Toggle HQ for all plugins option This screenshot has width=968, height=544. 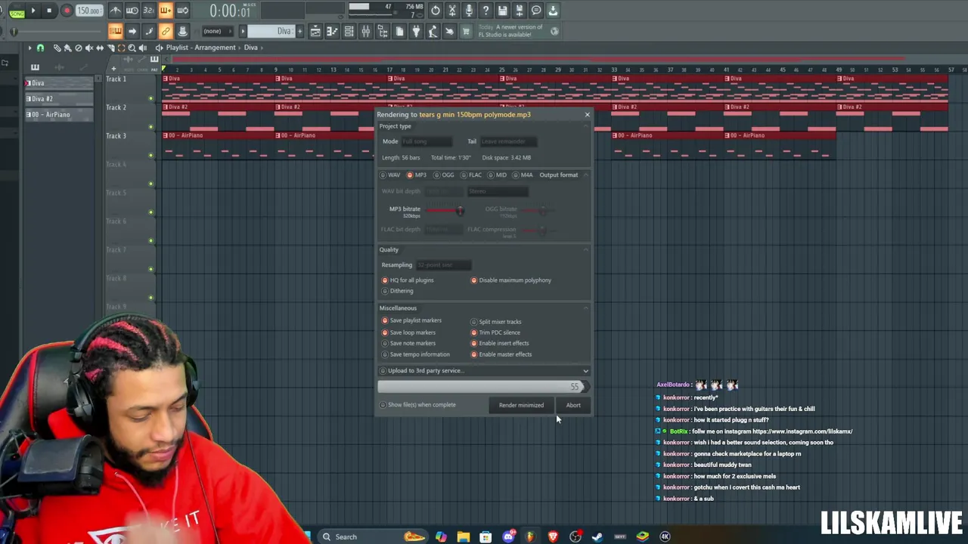pyautogui.click(x=408, y=280)
